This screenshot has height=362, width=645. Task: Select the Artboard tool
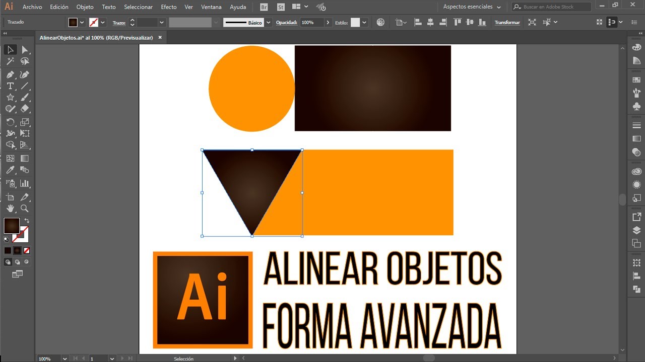(10, 197)
